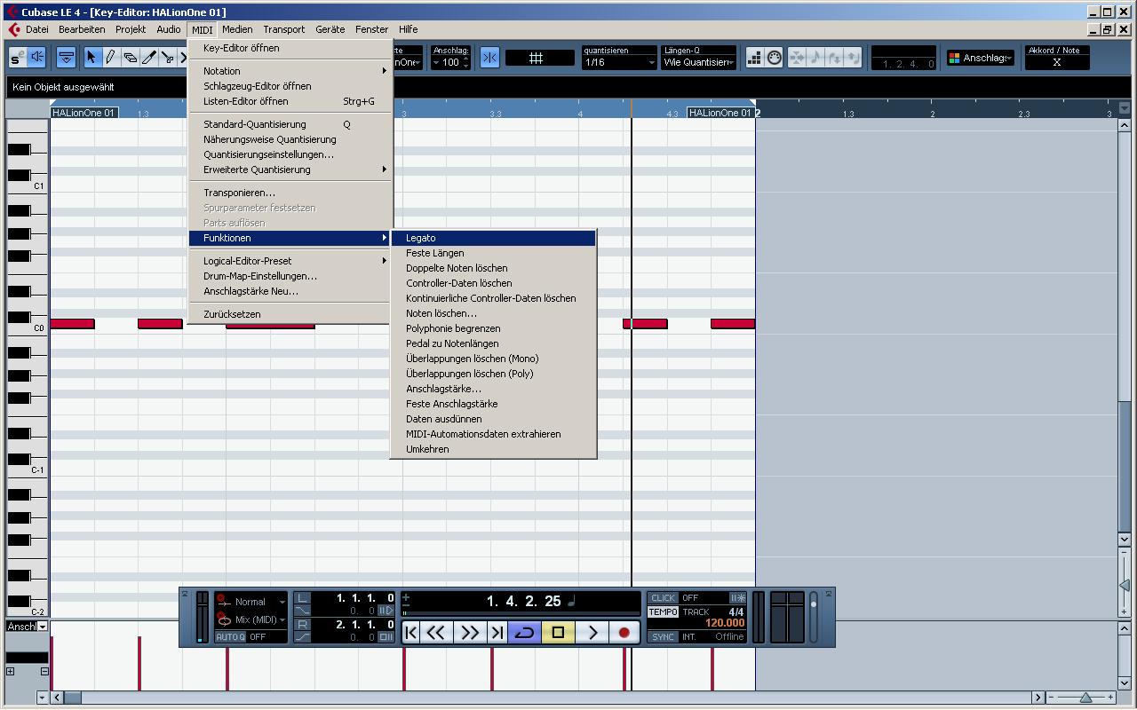Click the grid snap type icon
Viewport: 1137px width, 710px height.
(x=536, y=58)
